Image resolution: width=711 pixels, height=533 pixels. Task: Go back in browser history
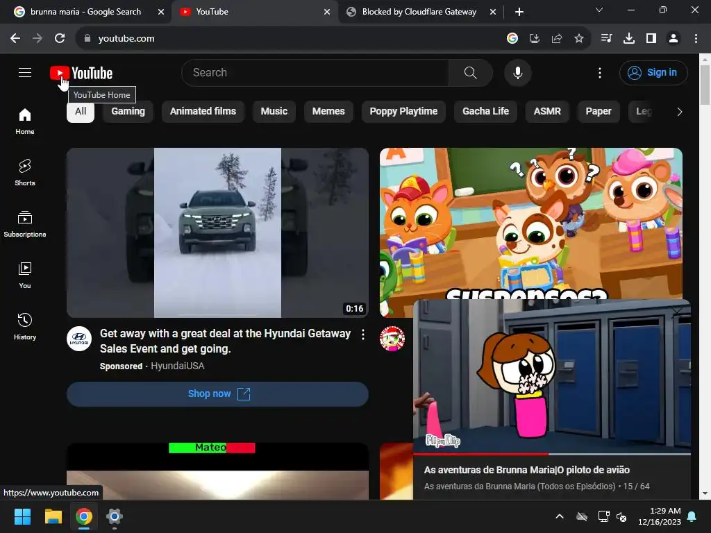[15, 39]
